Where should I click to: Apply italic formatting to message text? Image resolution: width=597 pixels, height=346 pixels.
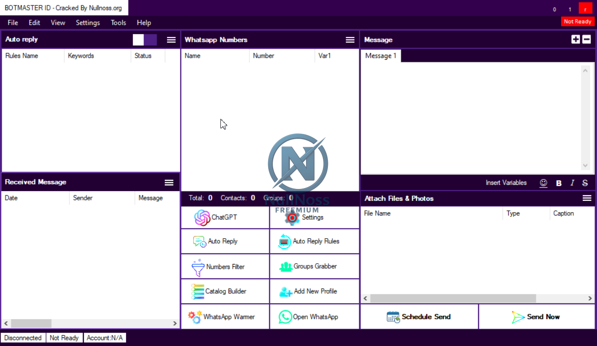572,183
